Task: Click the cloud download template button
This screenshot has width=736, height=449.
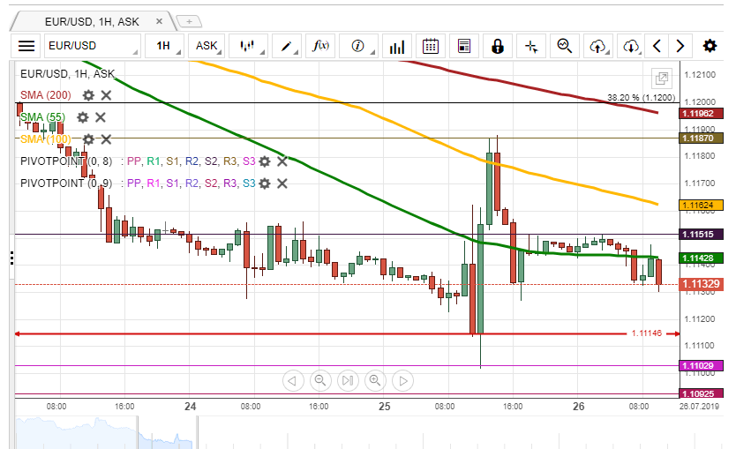Action: tap(631, 46)
